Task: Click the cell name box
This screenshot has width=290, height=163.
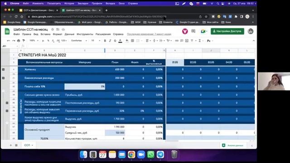Action: click(x=10, y=46)
